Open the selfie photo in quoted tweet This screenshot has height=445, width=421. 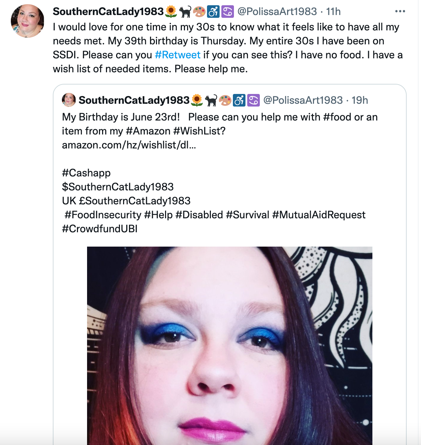tap(230, 346)
